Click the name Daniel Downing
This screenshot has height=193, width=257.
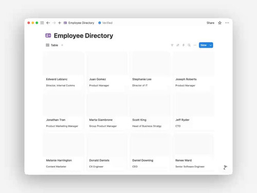(x=143, y=161)
